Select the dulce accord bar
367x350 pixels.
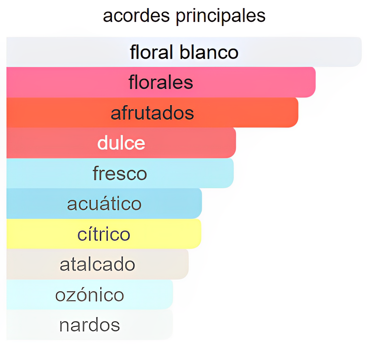click(x=121, y=143)
